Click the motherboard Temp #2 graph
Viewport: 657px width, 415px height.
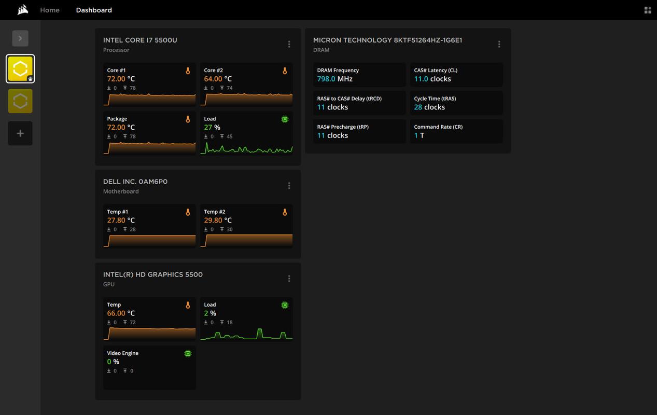coord(247,241)
